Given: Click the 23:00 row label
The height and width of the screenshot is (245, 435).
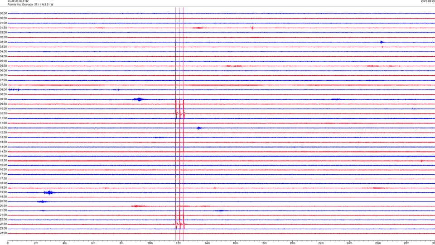Looking at the screenshot, I should (3, 229).
